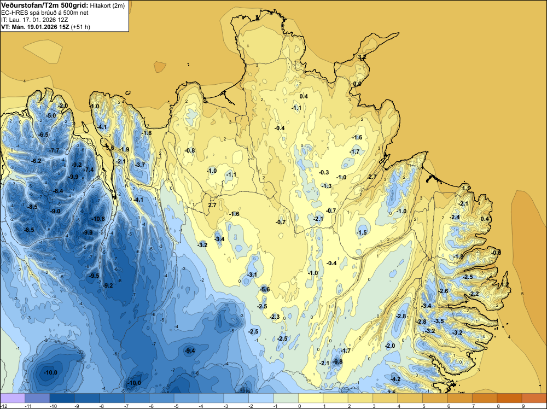Click the dark blue legend swatch labeled -10
Image resolution: width=547 pixels, height=409 pixels.
pyautogui.click(x=62, y=398)
